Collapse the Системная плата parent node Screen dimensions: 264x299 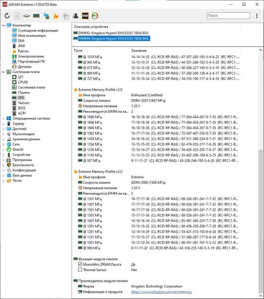(3, 72)
